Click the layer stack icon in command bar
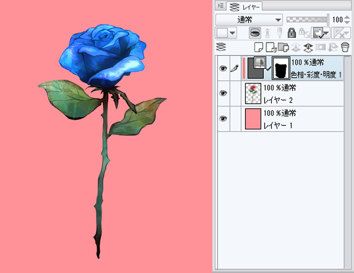354x273 pixels. 221,47
